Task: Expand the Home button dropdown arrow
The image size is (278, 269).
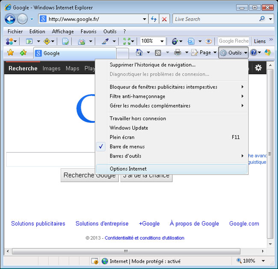Action: tap(148, 53)
